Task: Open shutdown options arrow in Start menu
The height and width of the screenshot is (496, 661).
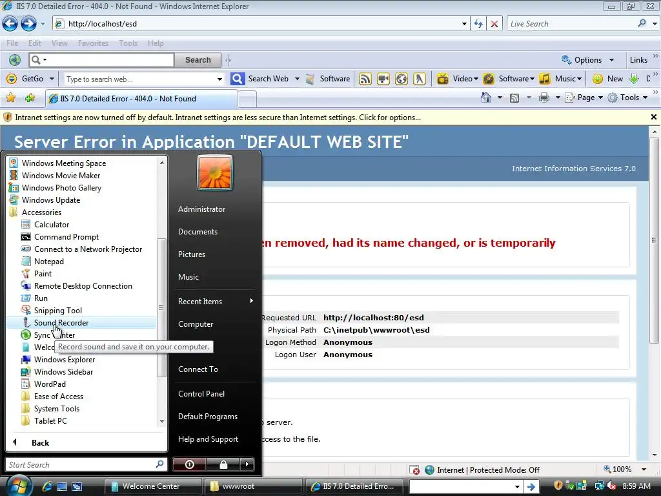Action: [247, 464]
